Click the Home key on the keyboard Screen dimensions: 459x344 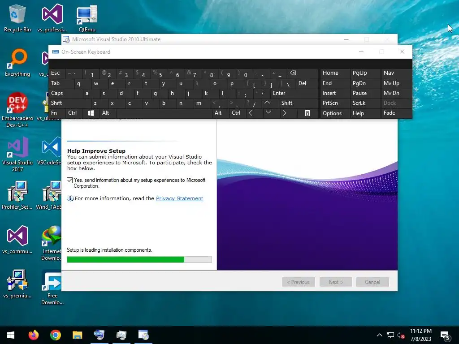(x=335, y=73)
